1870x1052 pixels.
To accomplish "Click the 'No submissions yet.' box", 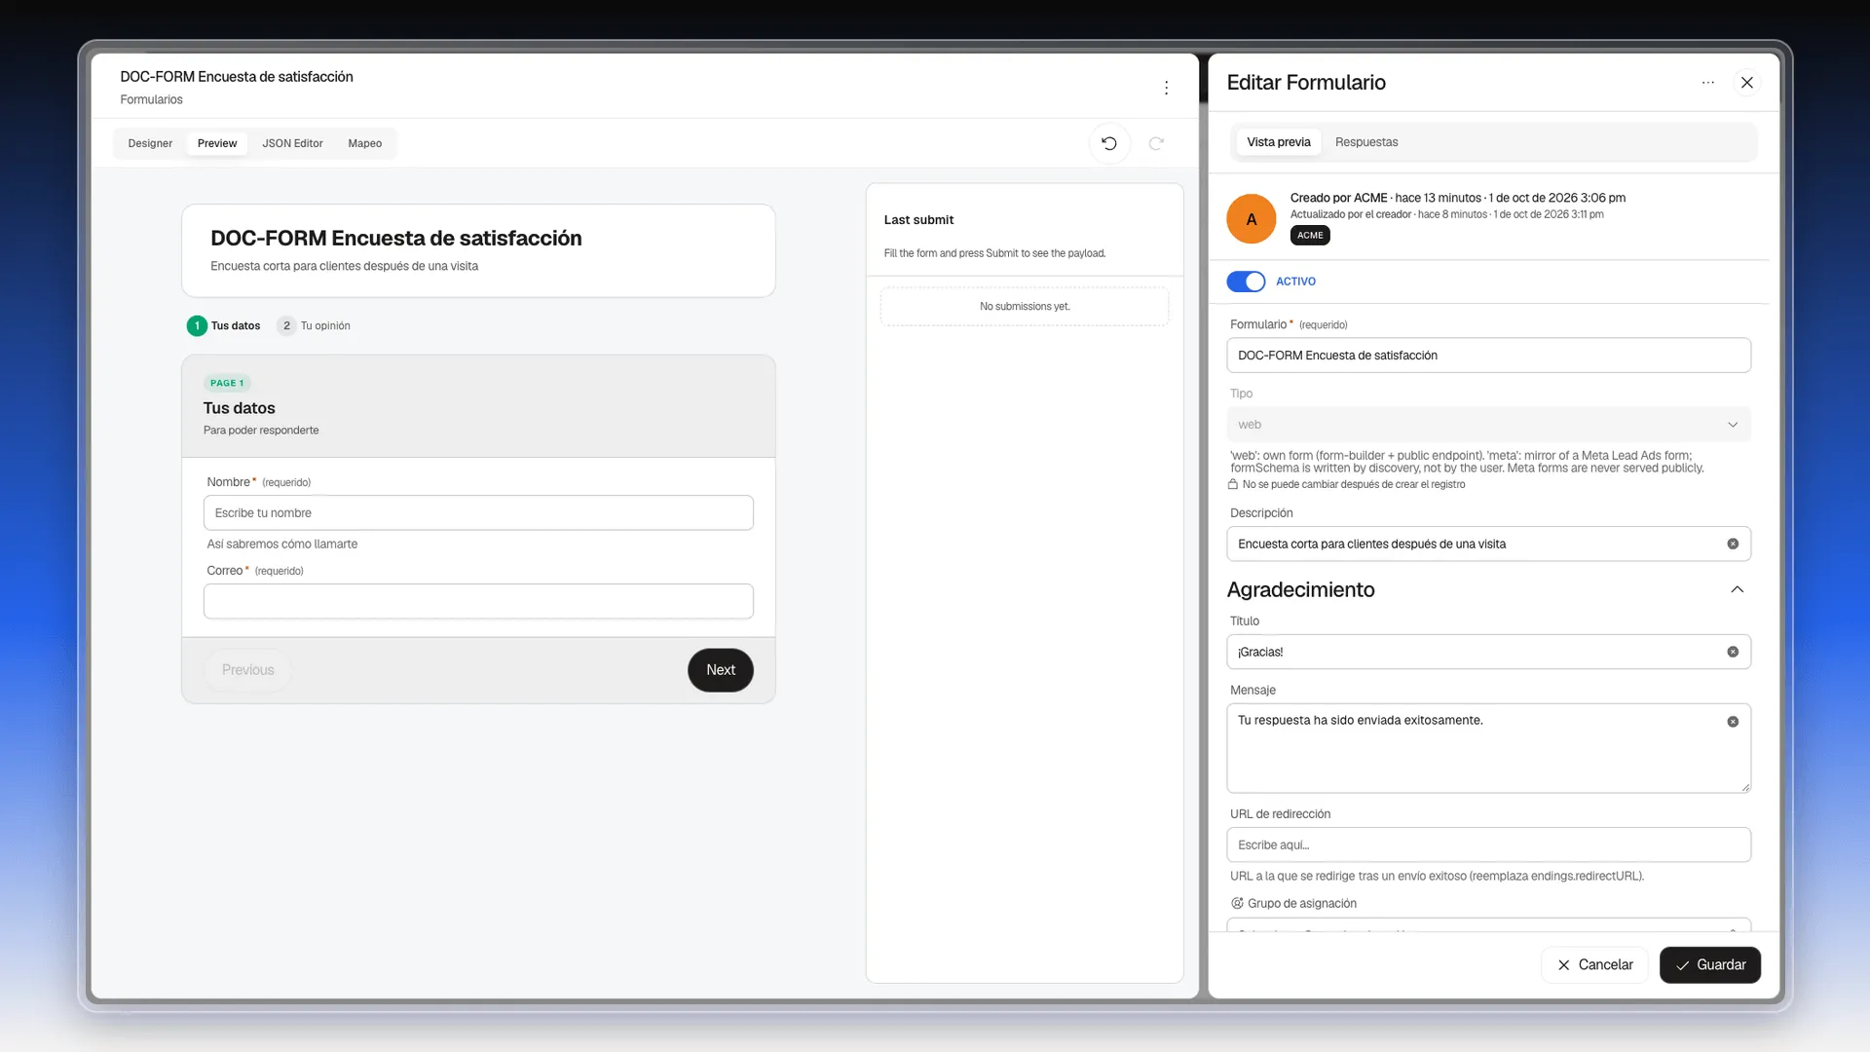I will [1025, 307].
